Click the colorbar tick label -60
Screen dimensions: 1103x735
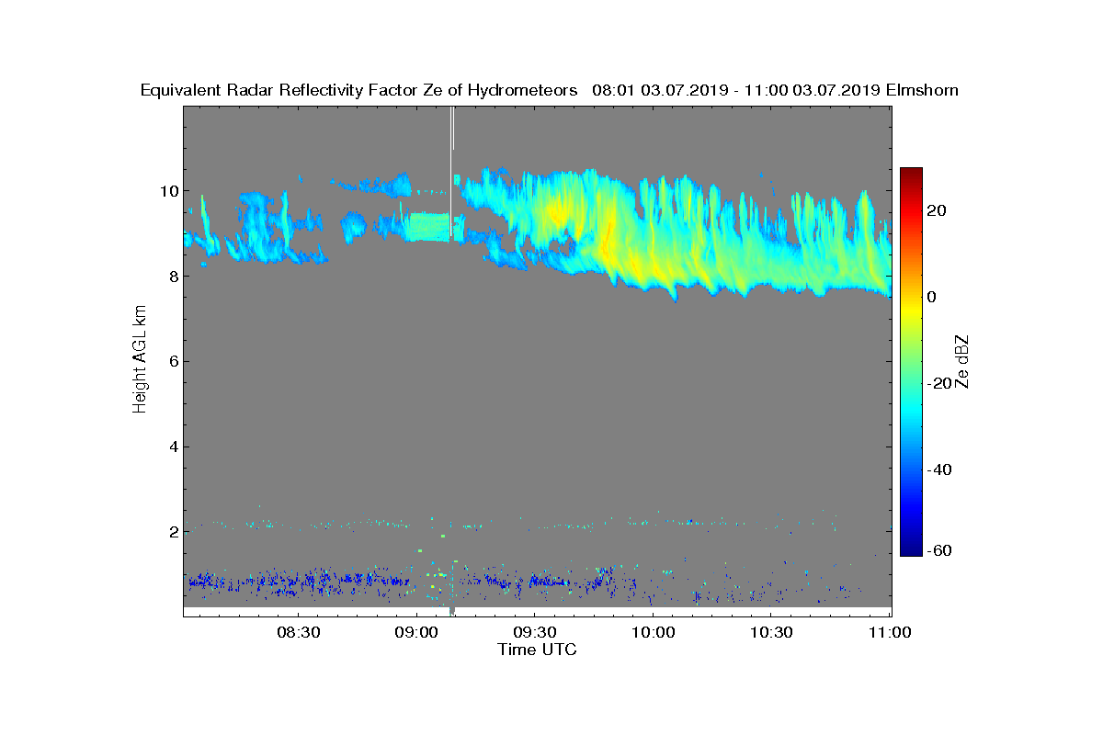939,550
